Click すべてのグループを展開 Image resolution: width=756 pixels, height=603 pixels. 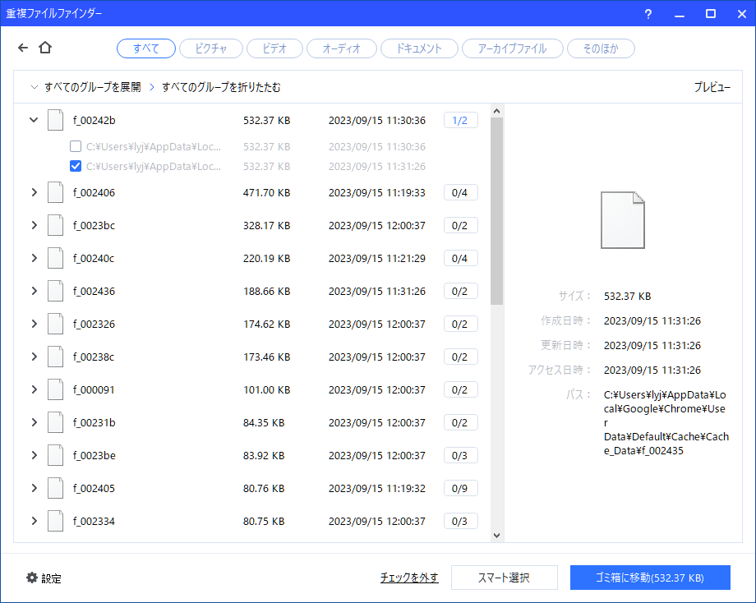click(93, 87)
